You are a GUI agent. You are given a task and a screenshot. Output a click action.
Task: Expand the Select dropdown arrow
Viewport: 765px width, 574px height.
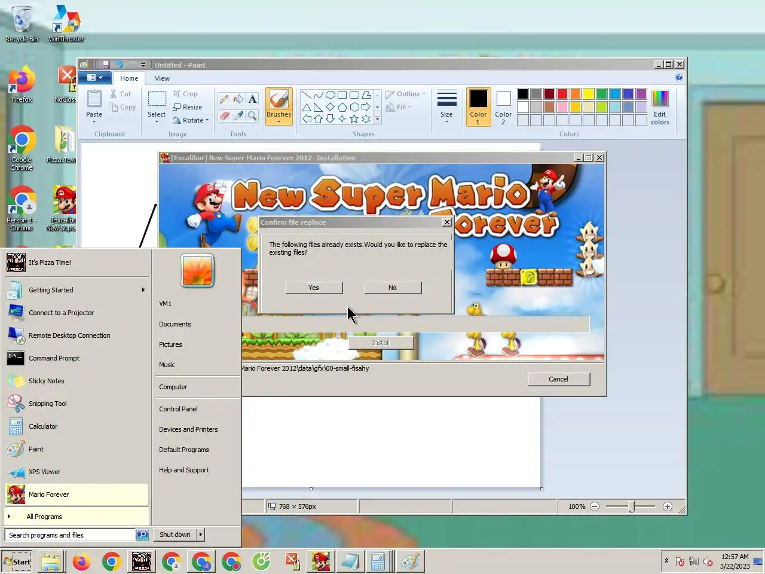(157, 121)
